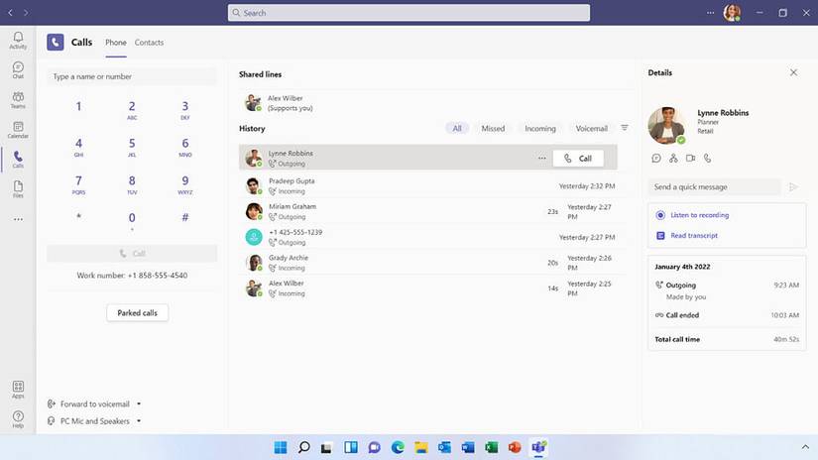Start chat with Lynne Robbins in Details

click(656, 158)
